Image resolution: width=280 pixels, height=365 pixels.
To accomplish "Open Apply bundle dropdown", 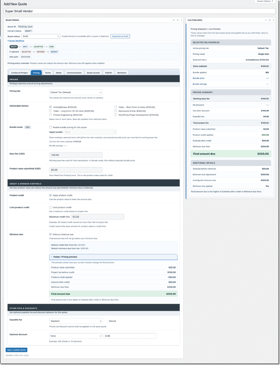I will tap(90, 132).
